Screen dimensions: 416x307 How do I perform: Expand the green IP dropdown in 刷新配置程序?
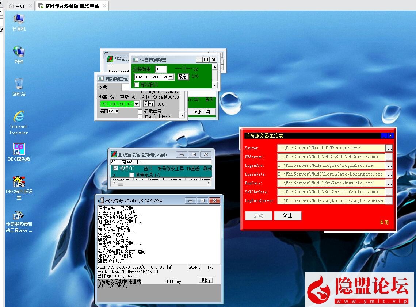pyautogui.click(x=136, y=104)
